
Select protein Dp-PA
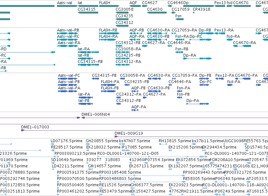tap(193, 101)
